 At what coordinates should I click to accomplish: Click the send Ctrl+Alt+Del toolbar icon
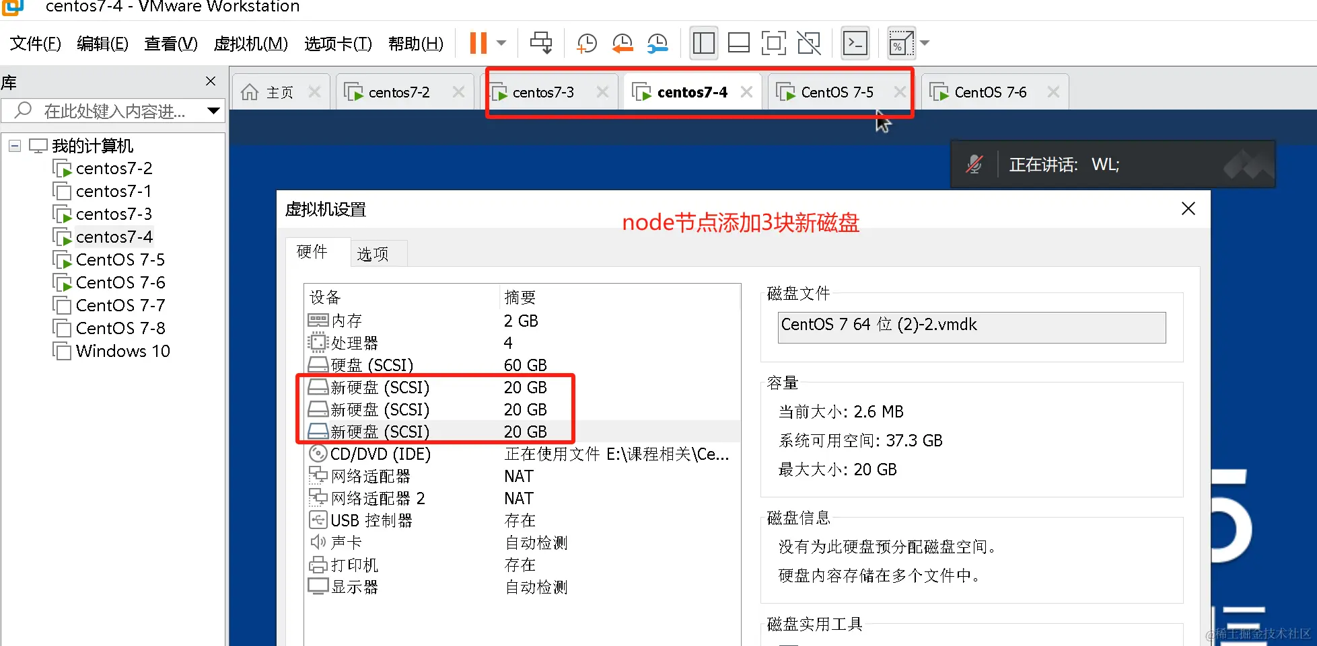click(541, 43)
